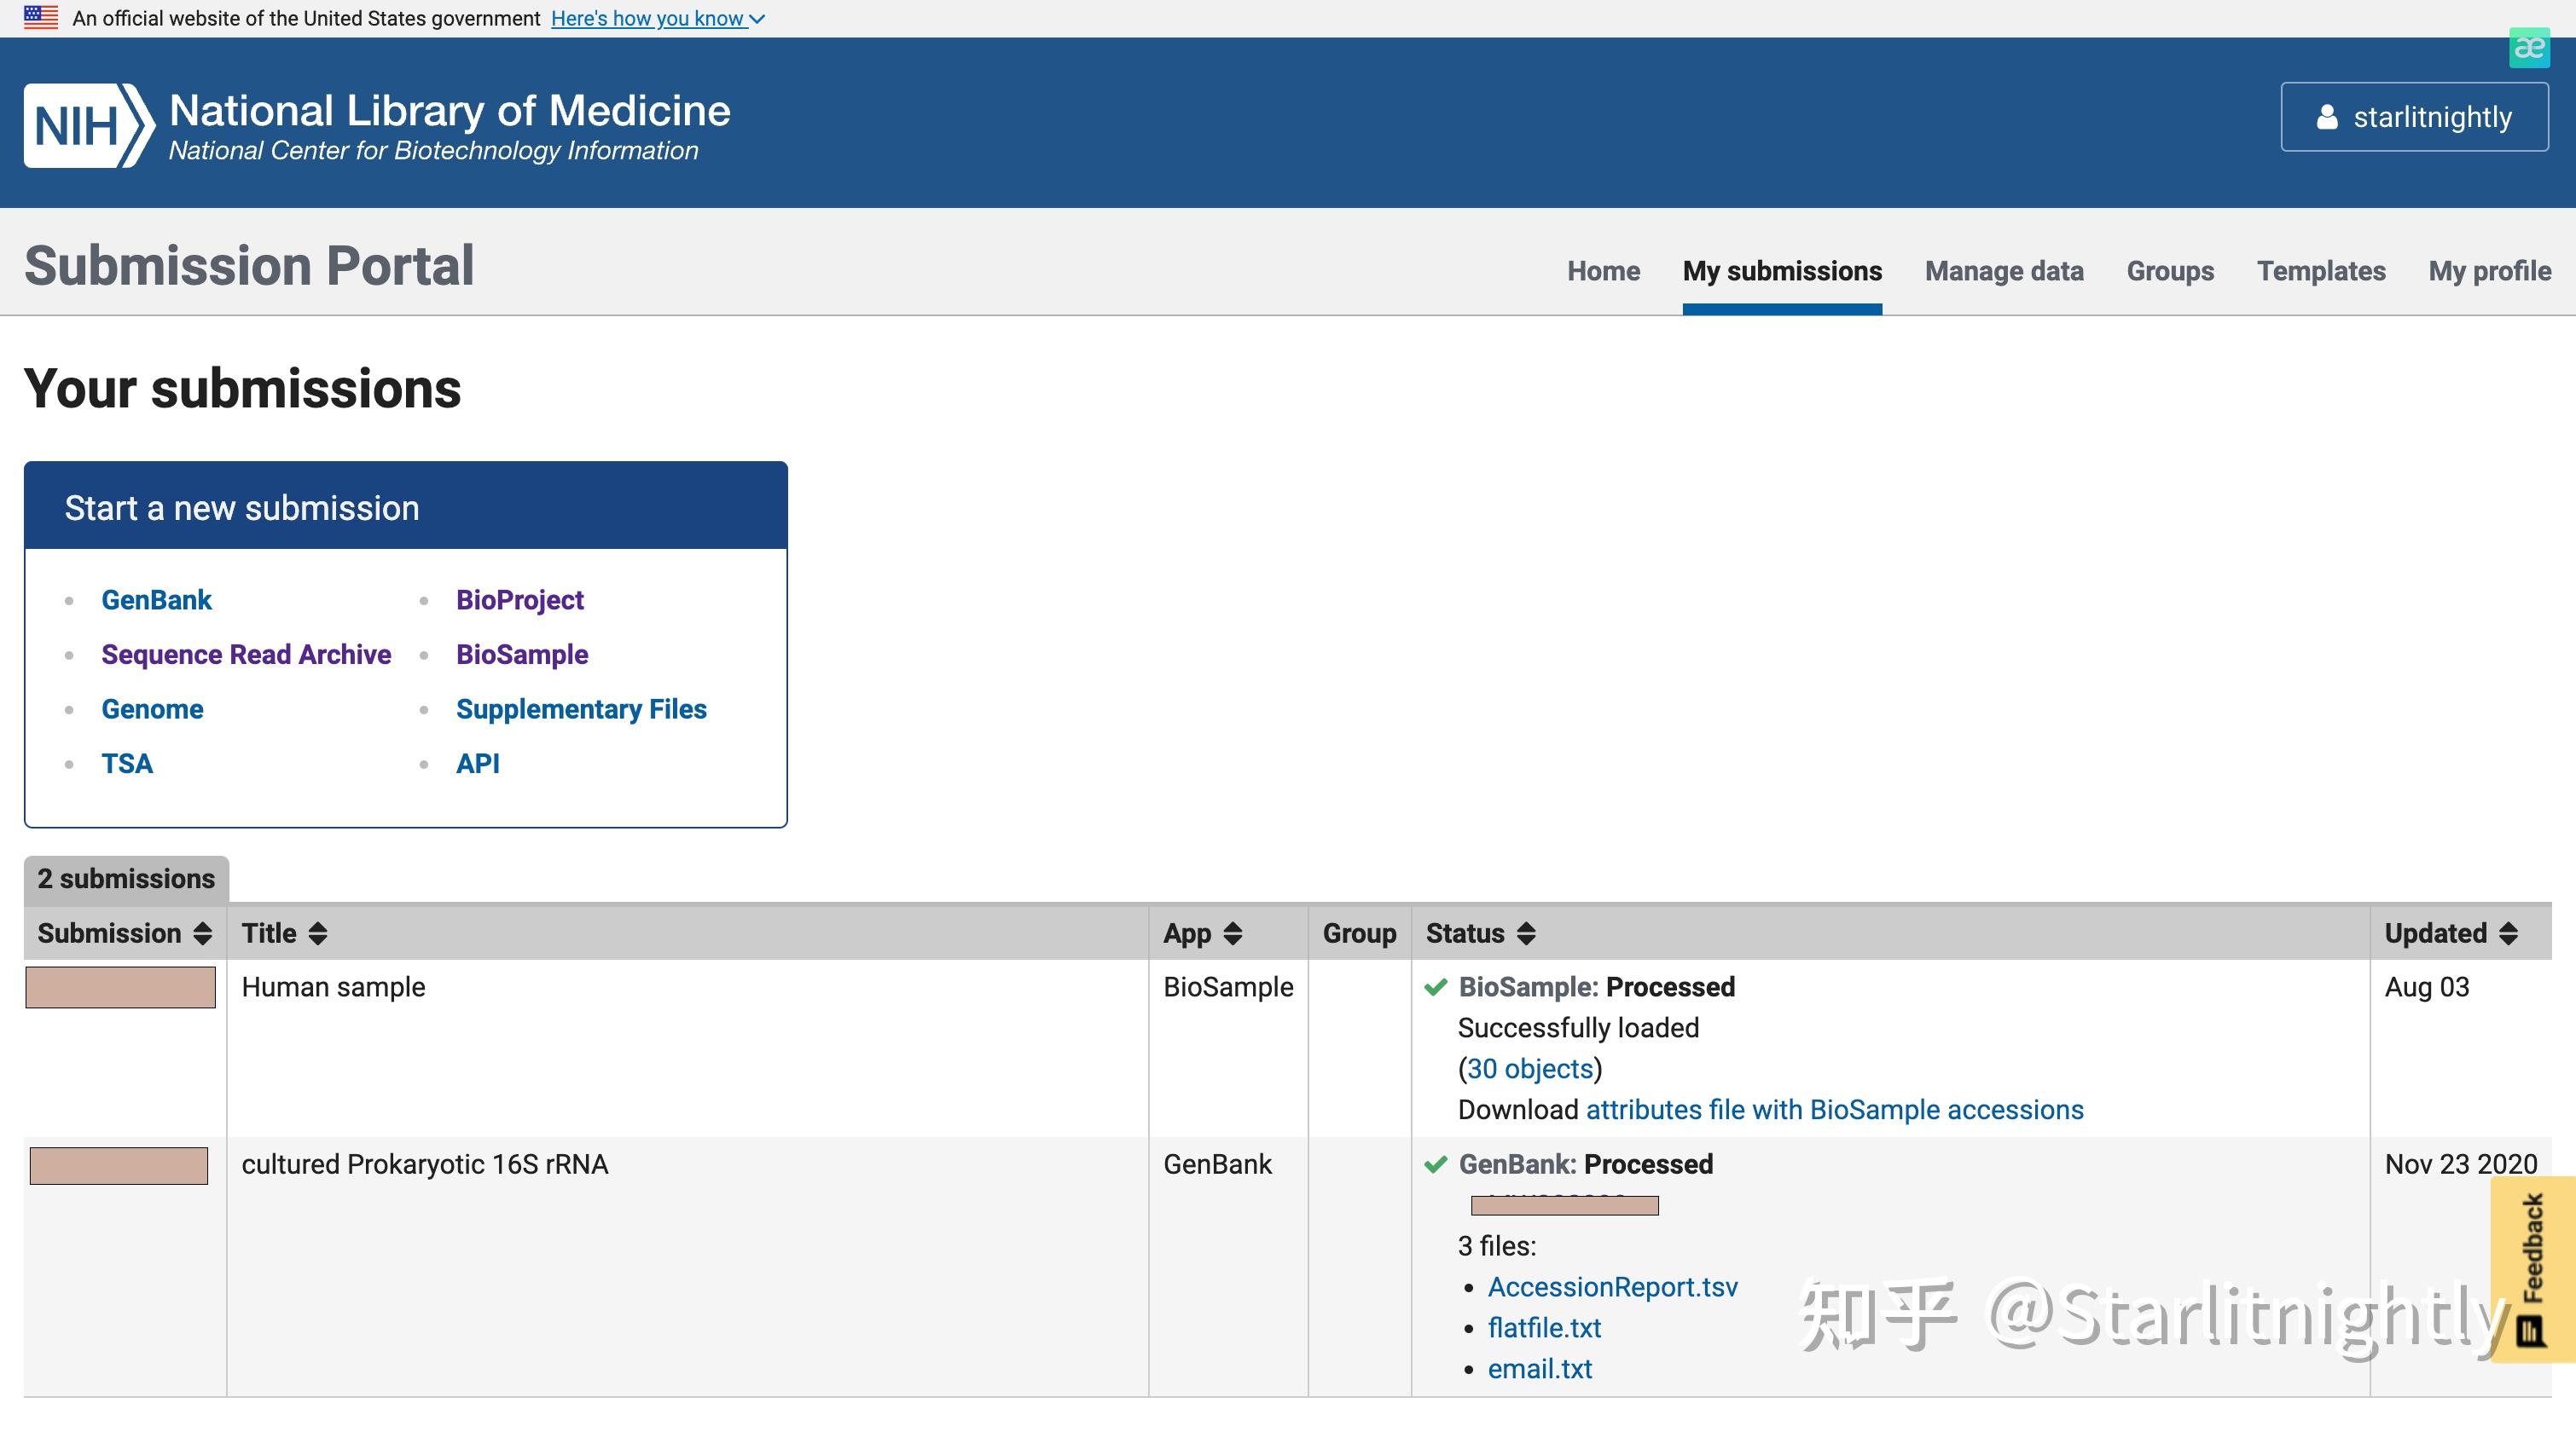Open the Groups tab

tap(2169, 271)
